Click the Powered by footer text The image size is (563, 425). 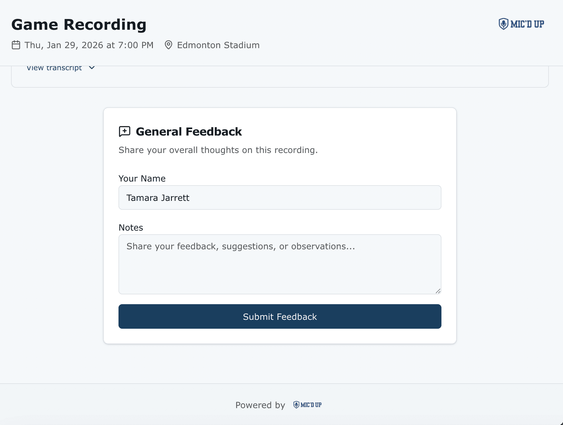260,405
